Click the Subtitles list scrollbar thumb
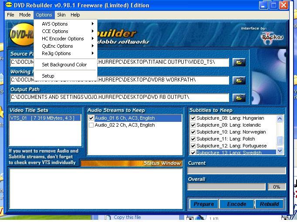 [280, 140]
